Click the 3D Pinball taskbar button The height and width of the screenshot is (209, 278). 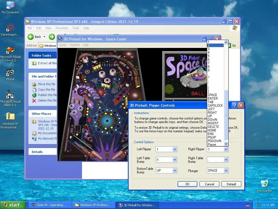(x=138, y=205)
